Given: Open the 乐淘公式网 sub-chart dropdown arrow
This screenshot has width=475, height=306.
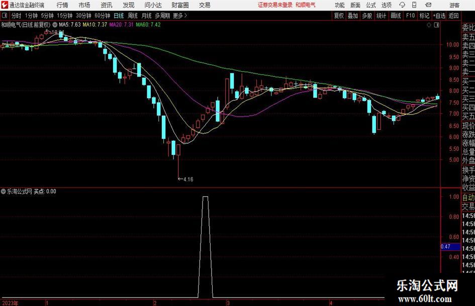Looking at the screenshot, I should tap(4, 191).
